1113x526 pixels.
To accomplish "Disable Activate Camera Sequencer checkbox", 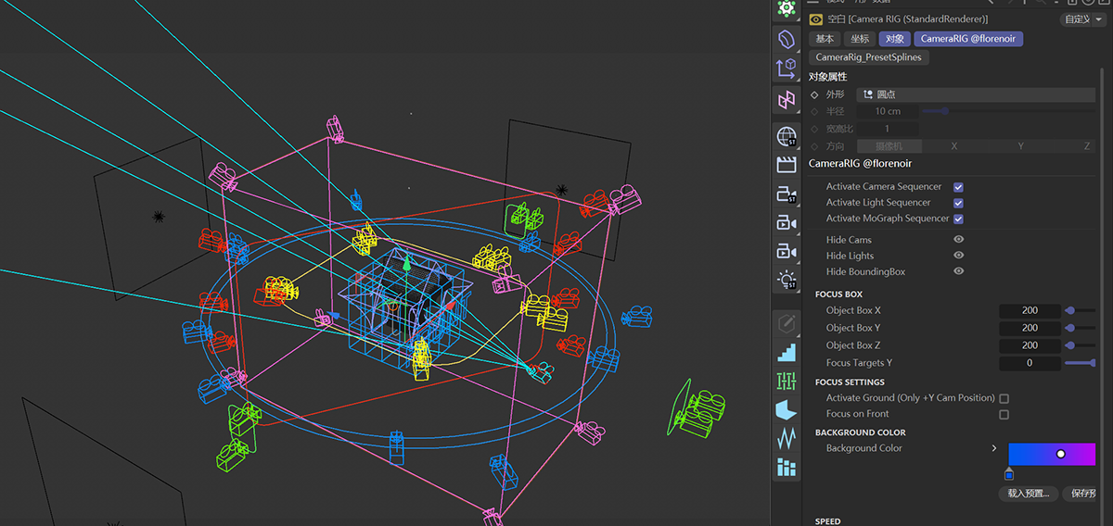I will pos(958,187).
